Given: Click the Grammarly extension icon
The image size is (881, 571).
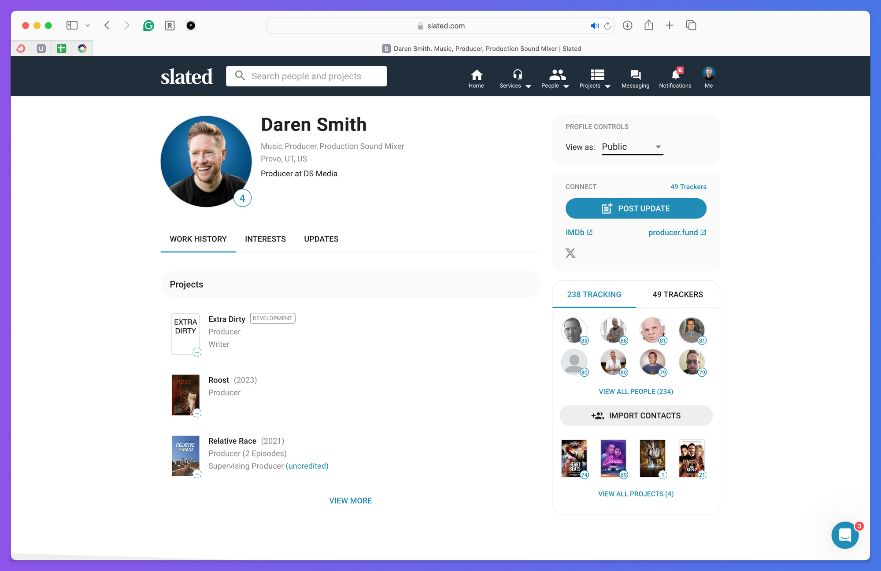Looking at the screenshot, I should [x=148, y=26].
